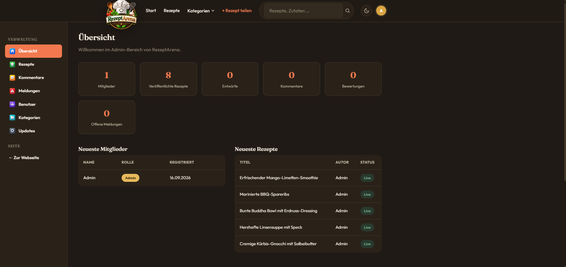This screenshot has width=566, height=267.
Task: Follow the 'Zur Webseite' back link
Action: [24, 158]
